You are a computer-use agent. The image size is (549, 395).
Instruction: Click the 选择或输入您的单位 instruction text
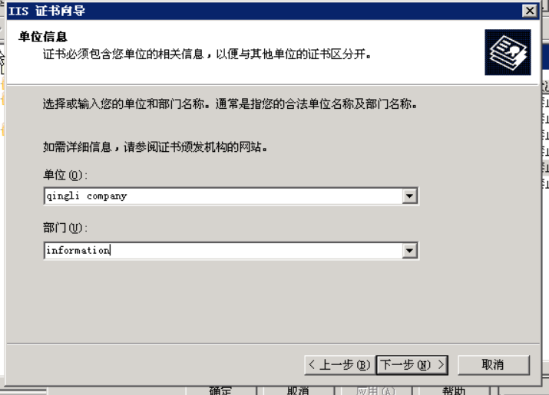[230, 104]
